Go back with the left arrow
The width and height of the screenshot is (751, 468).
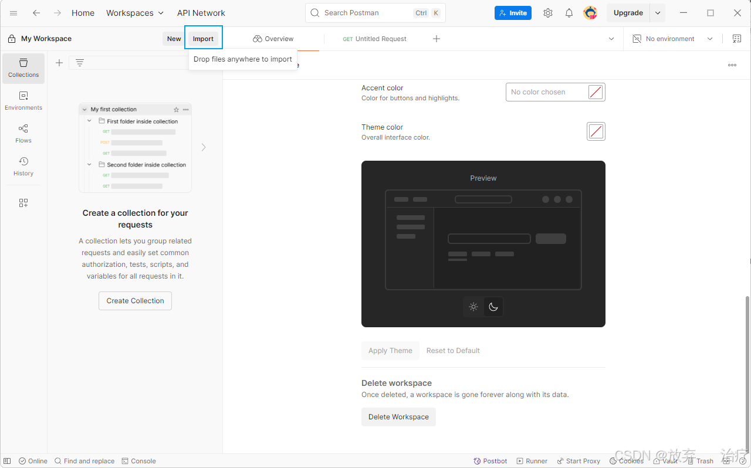pos(36,13)
